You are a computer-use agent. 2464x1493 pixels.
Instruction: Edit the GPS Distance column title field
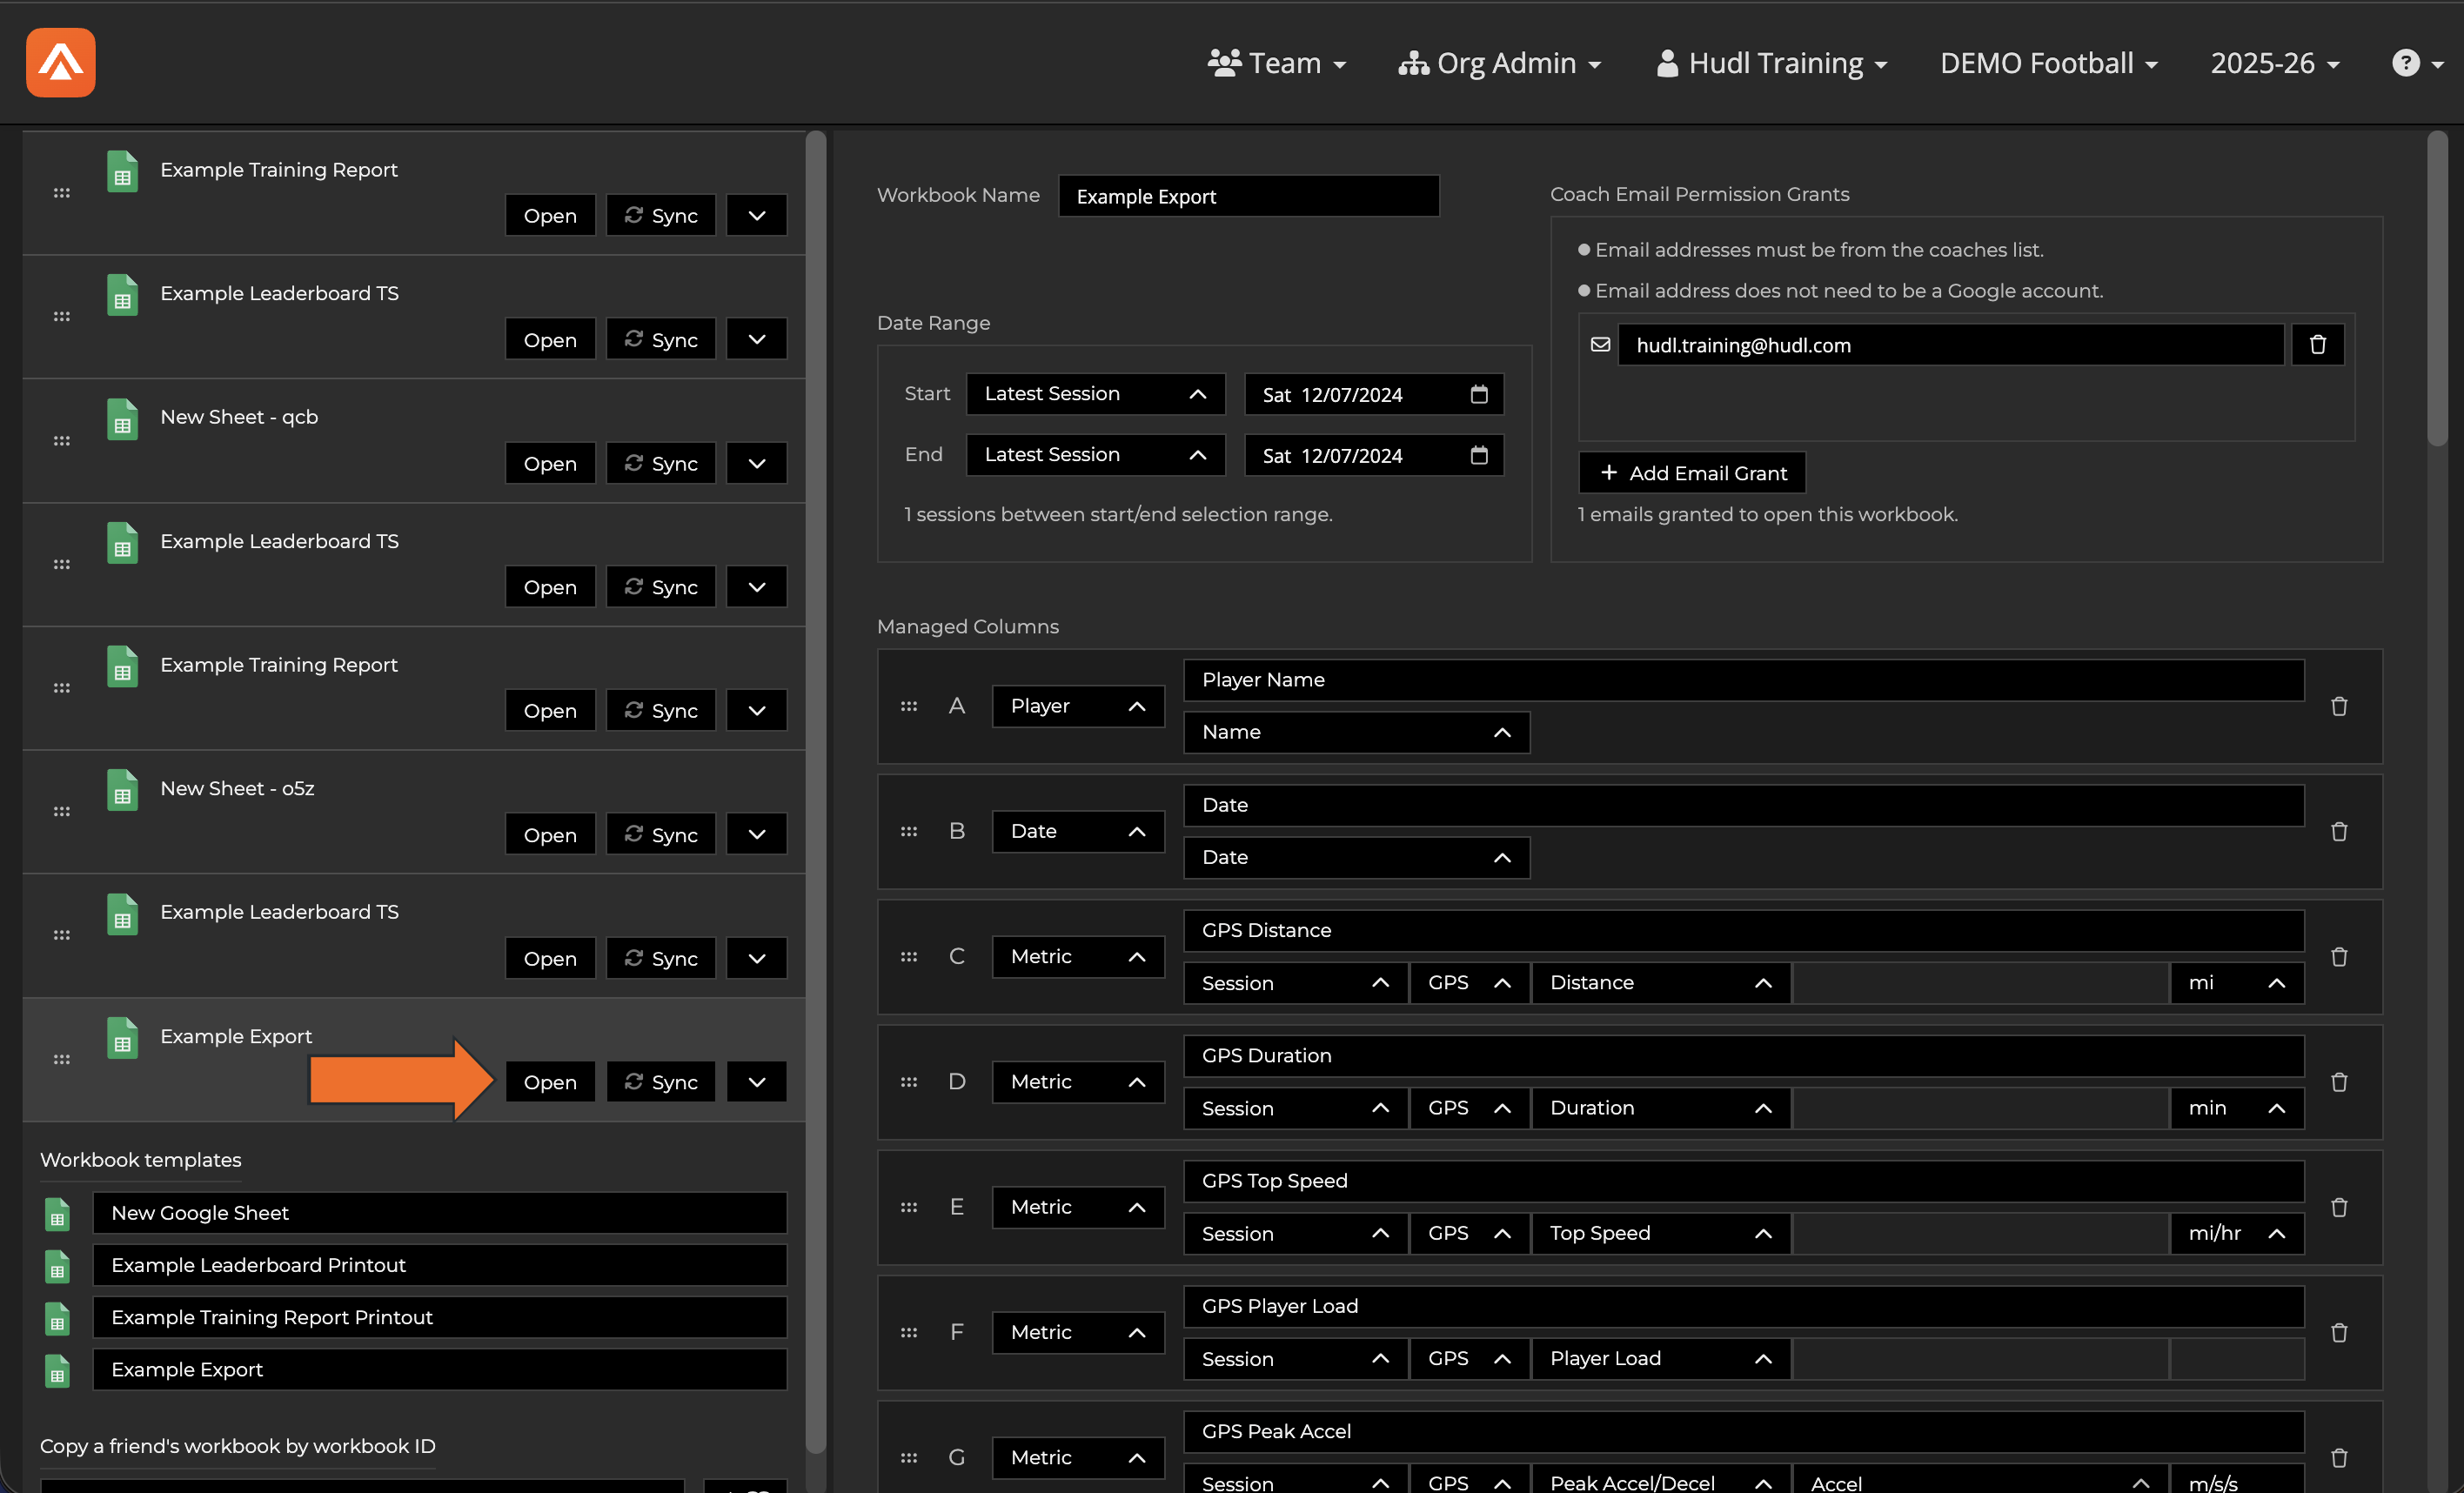click(x=1744, y=930)
